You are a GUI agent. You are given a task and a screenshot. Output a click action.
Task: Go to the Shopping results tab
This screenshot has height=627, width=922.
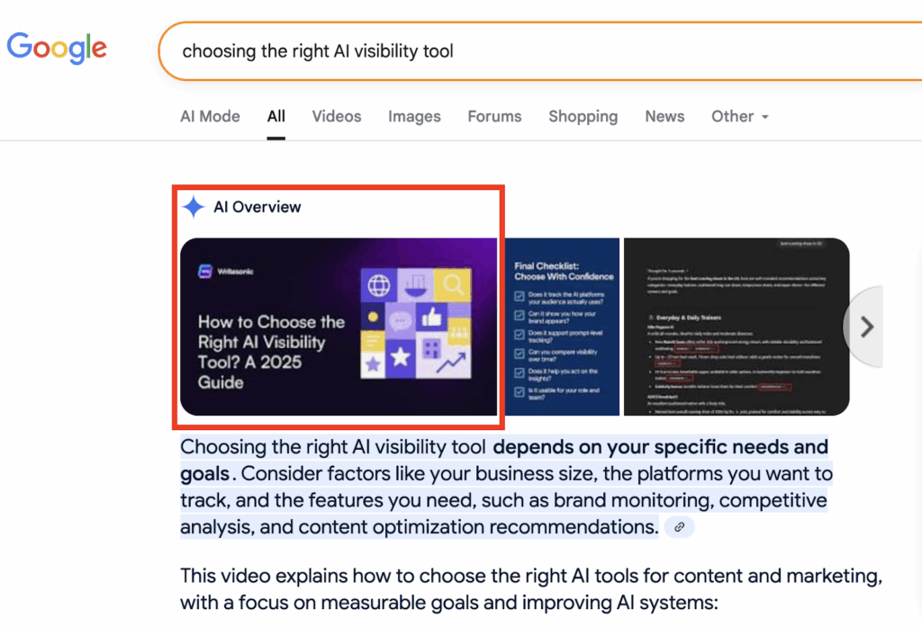(x=583, y=117)
